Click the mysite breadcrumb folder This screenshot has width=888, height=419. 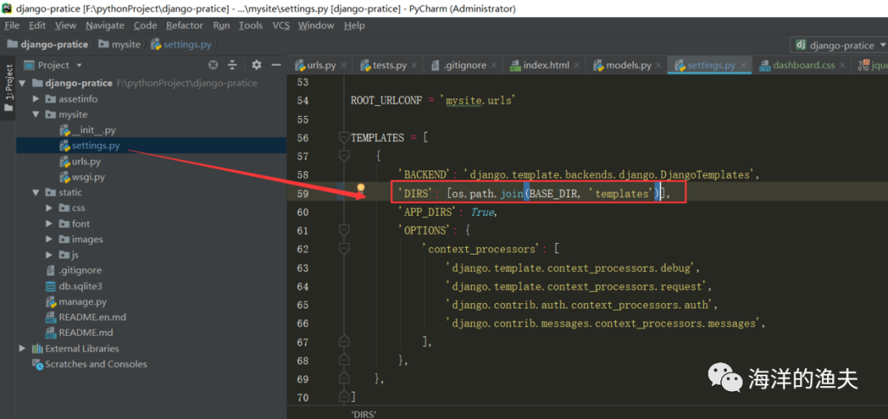119,44
